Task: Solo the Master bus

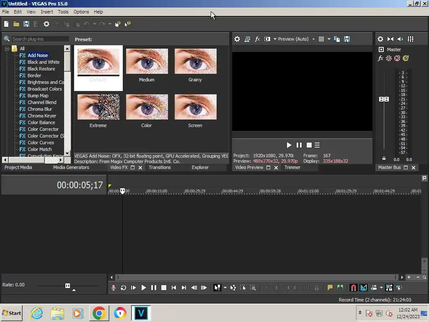Action: point(406,58)
